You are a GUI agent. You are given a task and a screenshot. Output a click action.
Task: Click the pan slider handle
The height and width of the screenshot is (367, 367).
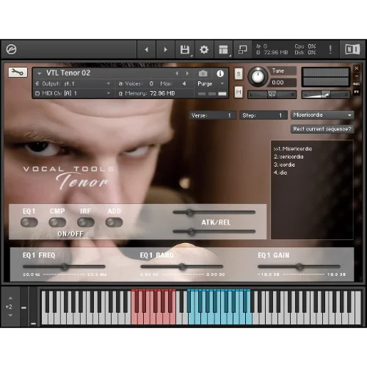point(272,95)
